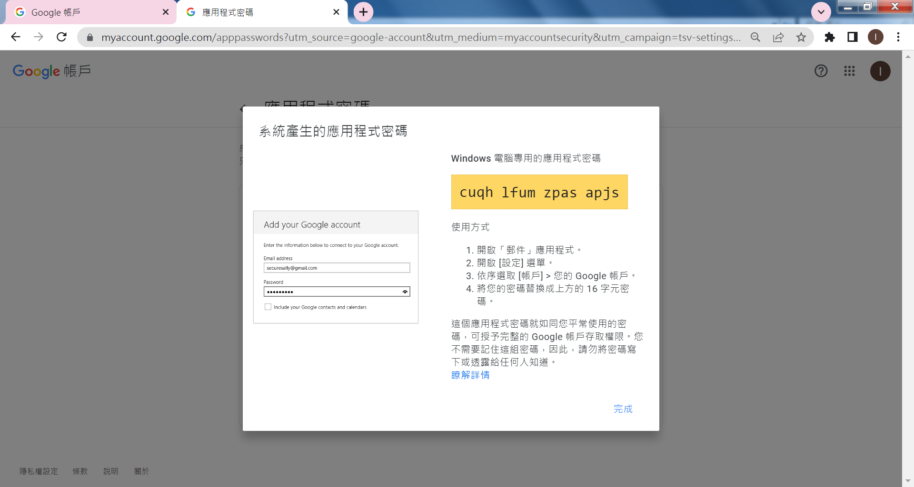
Task: Click the browser back arrow button
Action: click(x=16, y=37)
